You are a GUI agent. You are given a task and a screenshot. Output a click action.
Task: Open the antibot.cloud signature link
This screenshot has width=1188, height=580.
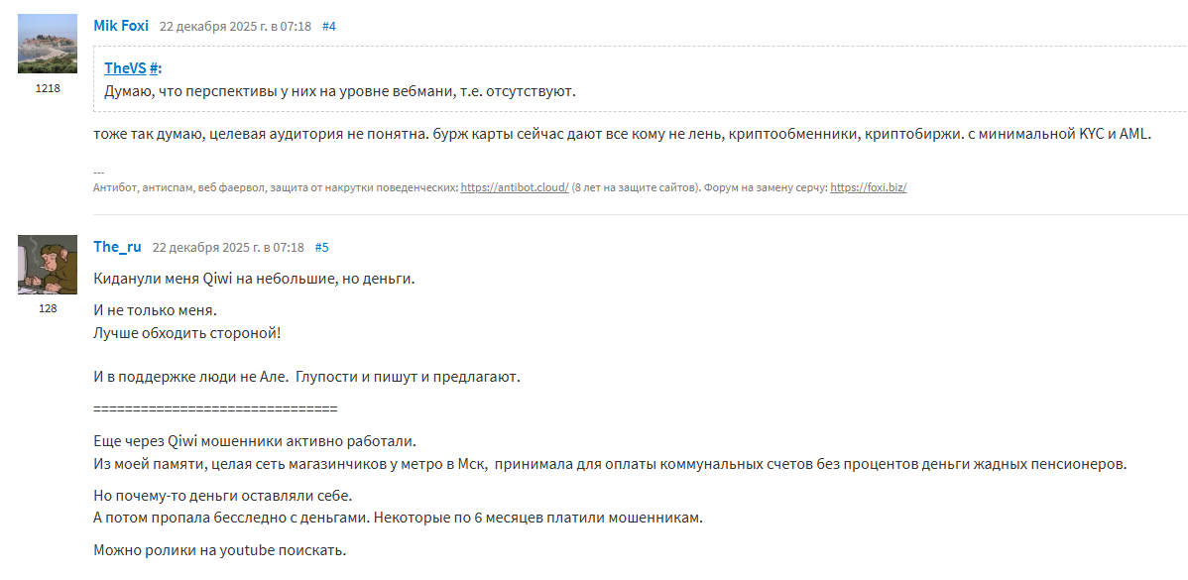515,186
